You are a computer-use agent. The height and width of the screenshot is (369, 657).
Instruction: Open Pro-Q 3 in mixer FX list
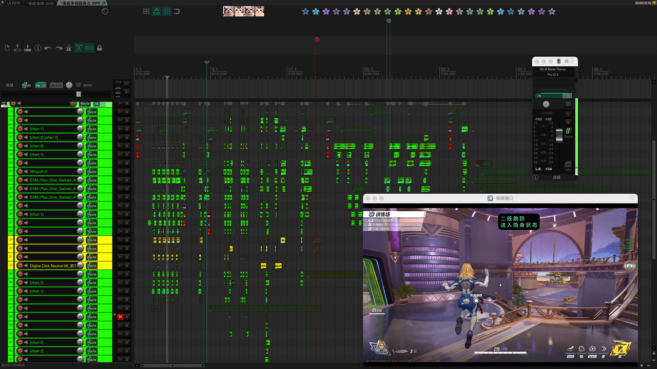coord(553,75)
